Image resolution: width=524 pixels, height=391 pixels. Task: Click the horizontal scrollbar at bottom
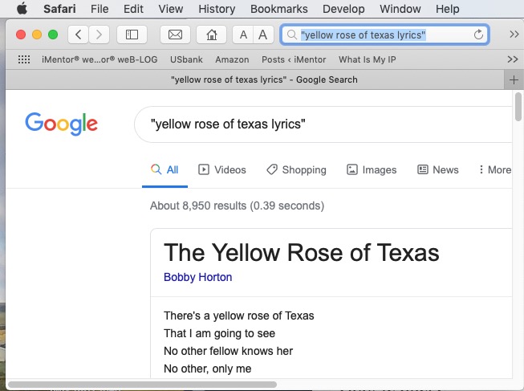[x=142, y=385]
